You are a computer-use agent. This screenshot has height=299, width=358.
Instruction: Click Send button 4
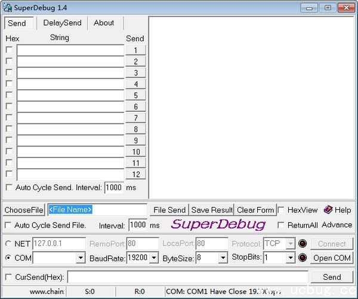pos(135,84)
